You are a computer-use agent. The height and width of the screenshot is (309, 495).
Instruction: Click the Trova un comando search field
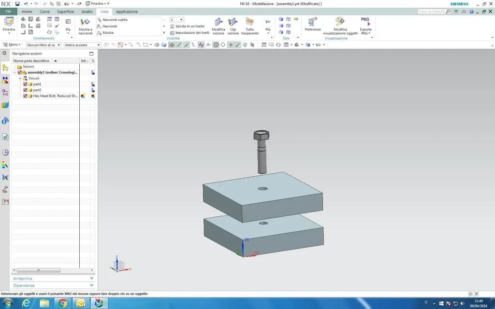pos(432,11)
